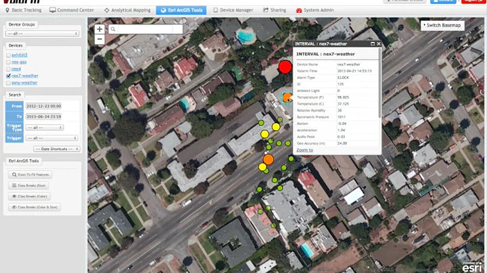Maximize the INTERVAL popup window
Screen dimensions: 487x273
tap(373, 44)
